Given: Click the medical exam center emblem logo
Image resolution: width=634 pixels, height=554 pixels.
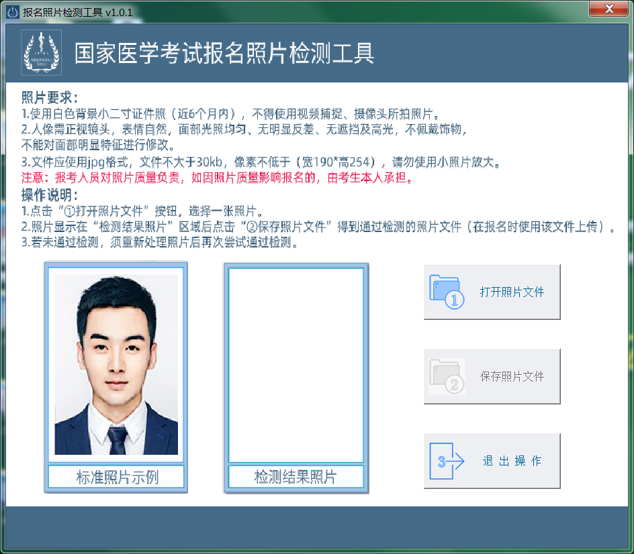Looking at the screenshot, I should (x=41, y=52).
